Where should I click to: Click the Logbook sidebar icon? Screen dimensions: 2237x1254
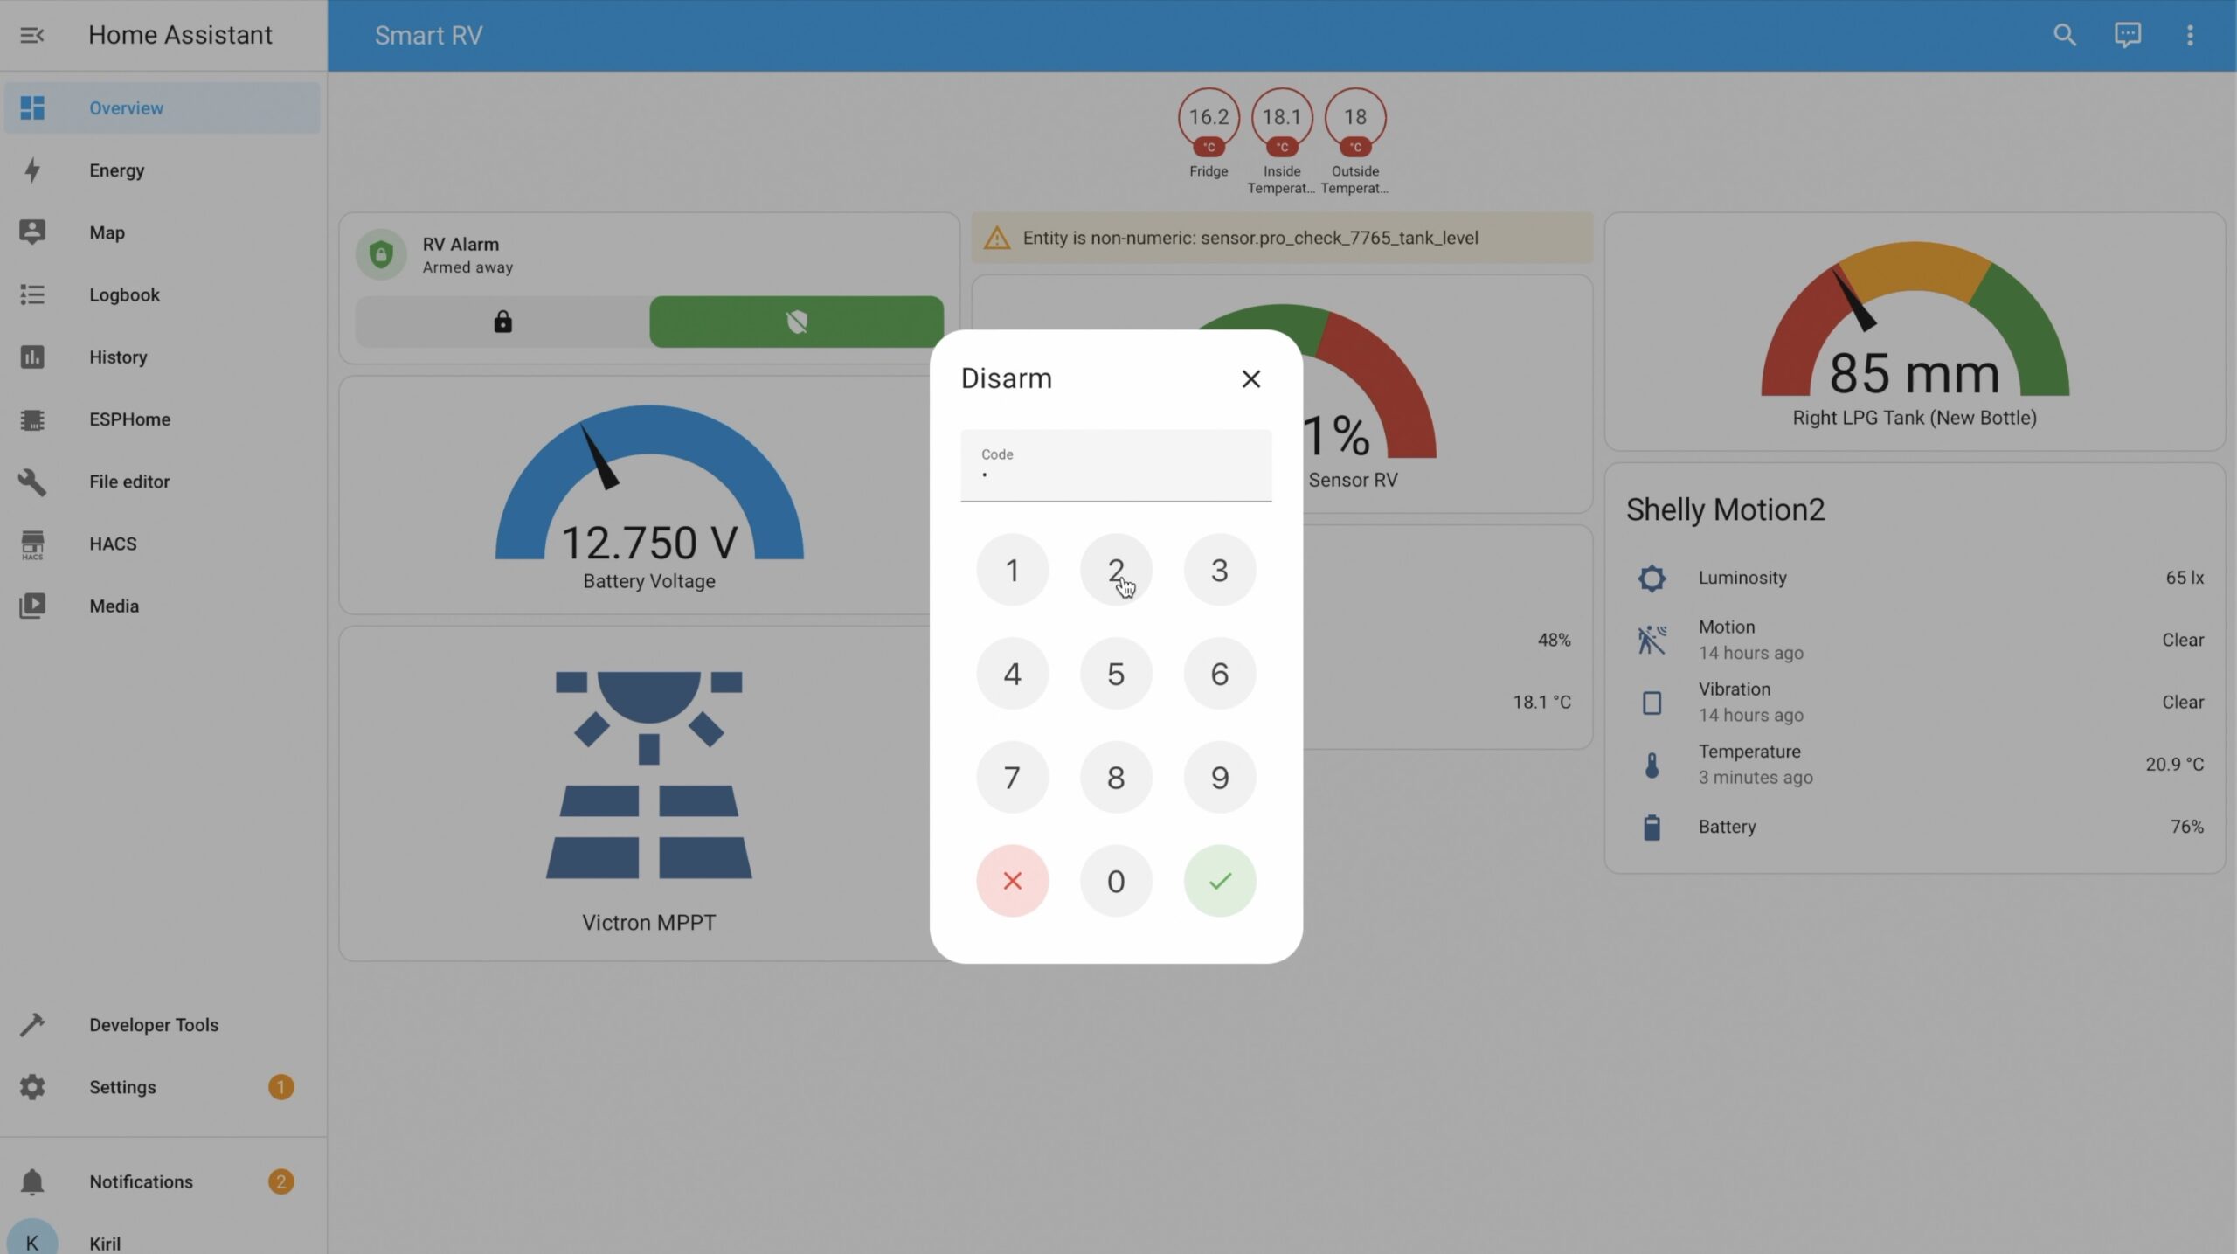[31, 295]
